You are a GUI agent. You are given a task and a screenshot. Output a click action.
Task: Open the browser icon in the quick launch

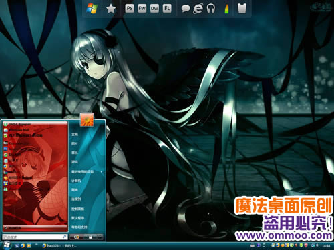[23, 246]
